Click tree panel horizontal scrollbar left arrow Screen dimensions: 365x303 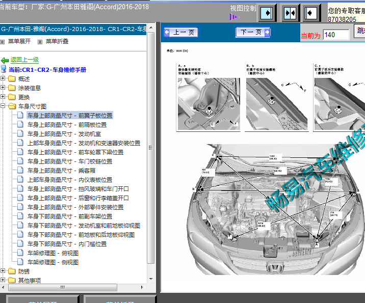[3, 287]
